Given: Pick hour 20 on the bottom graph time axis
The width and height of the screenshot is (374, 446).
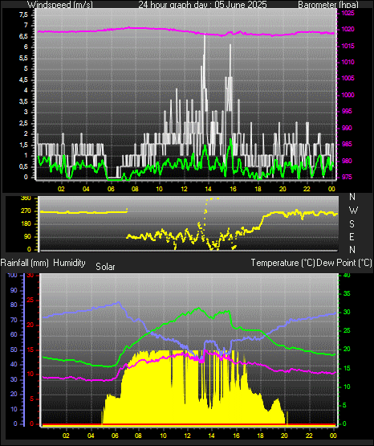Looking at the screenshot, I should pyautogui.click(x=285, y=436).
